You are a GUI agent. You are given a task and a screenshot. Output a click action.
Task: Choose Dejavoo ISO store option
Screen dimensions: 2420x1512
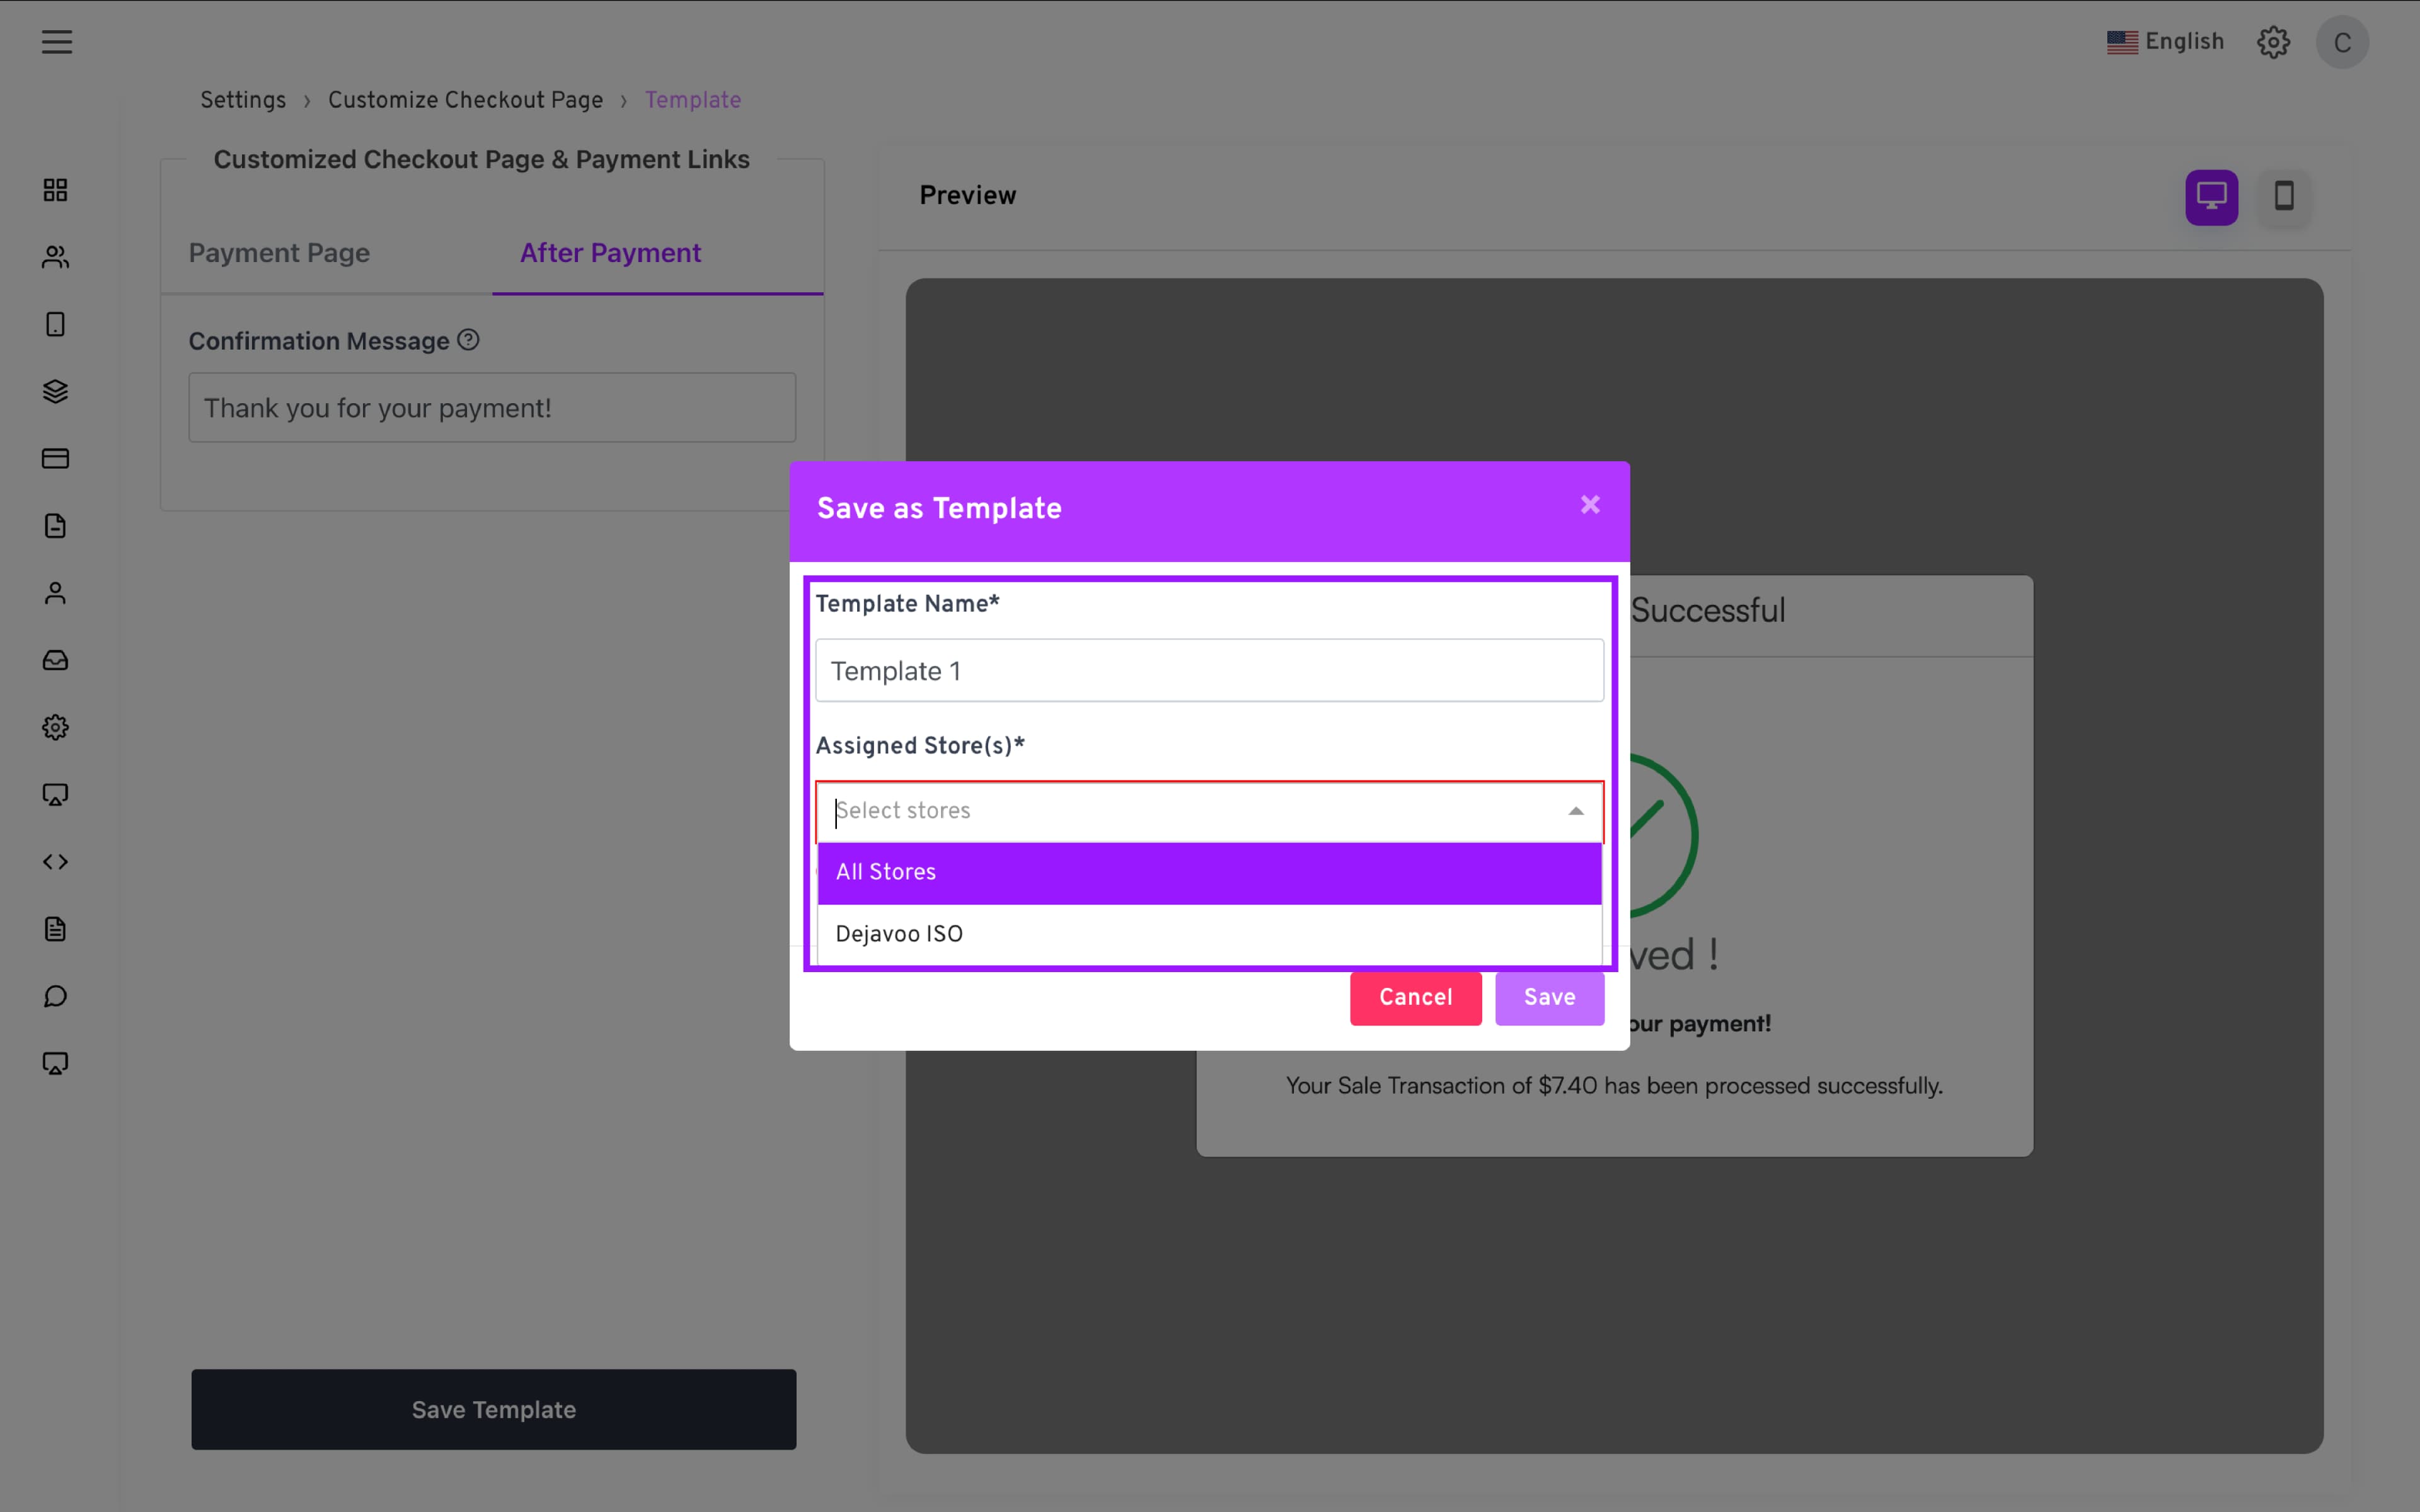tap(1208, 934)
